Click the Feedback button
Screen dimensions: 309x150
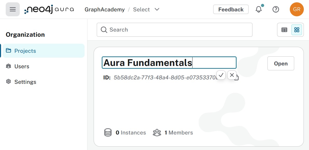231,9
